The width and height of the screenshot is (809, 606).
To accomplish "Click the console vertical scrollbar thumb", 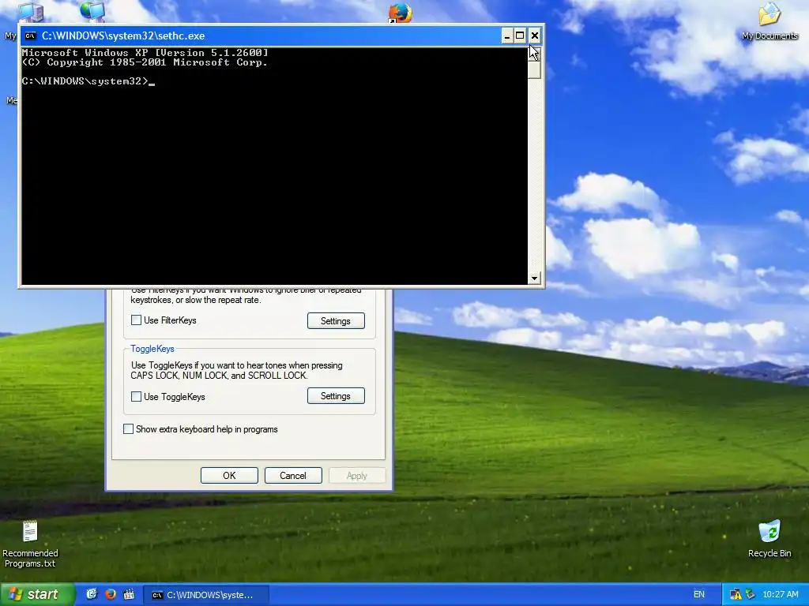I will point(534,69).
